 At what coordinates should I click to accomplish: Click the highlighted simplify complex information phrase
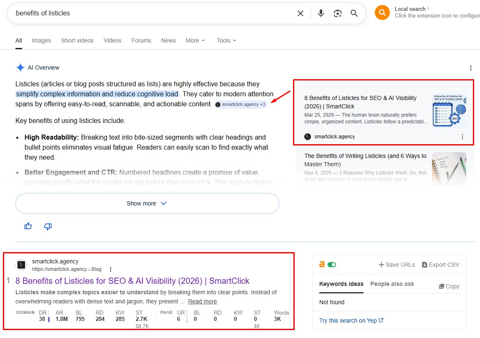point(97,94)
